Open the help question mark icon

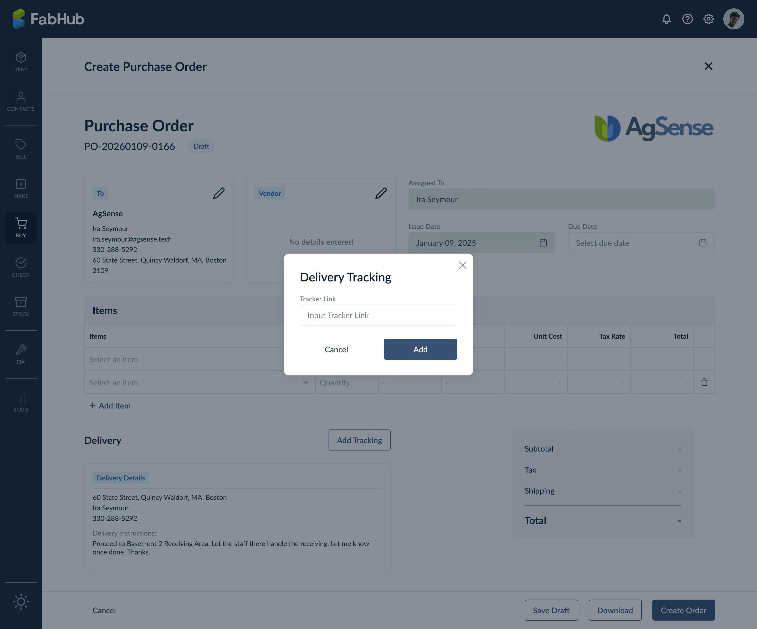click(x=687, y=19)
